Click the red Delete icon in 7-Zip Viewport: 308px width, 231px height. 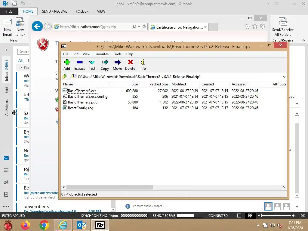[x=130, y=65]
